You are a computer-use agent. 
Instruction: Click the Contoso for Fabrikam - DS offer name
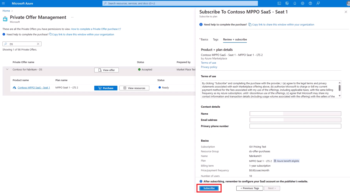pos(27,70)
